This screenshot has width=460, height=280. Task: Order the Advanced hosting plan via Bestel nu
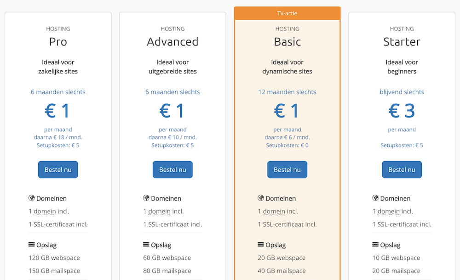coord(172,169)
